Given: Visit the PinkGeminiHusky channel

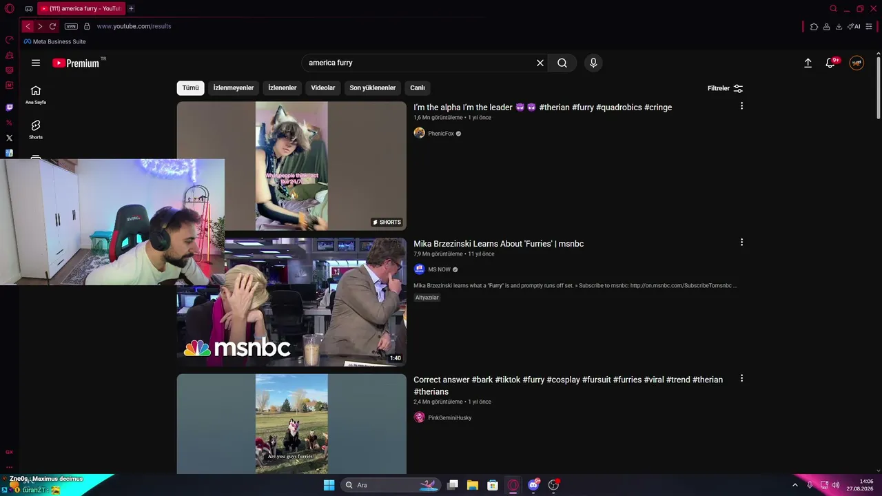Looking at the screenshot, I should tap(450, 417).
